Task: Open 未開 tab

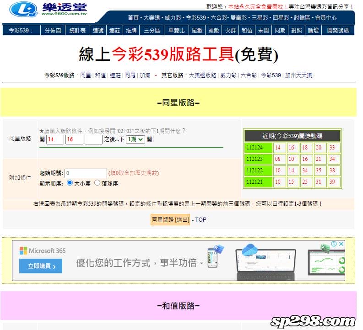Action: (x=264, y=31)
